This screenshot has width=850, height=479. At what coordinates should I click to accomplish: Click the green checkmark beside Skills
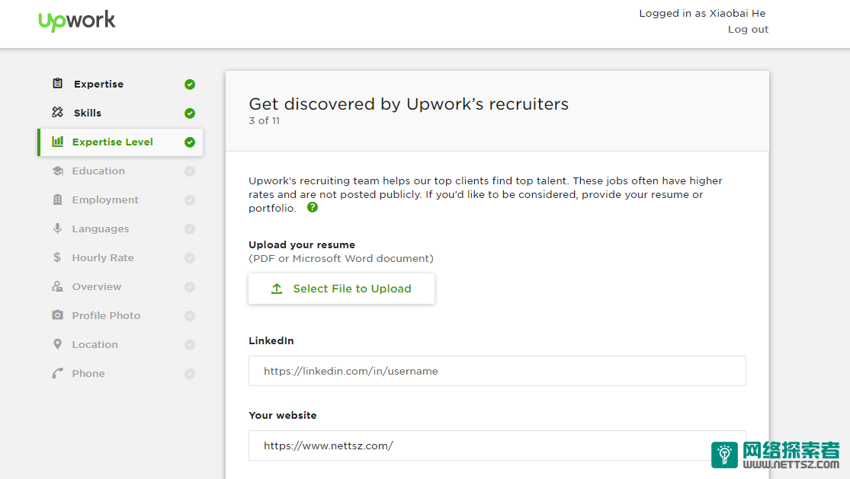tap(190, 113)
